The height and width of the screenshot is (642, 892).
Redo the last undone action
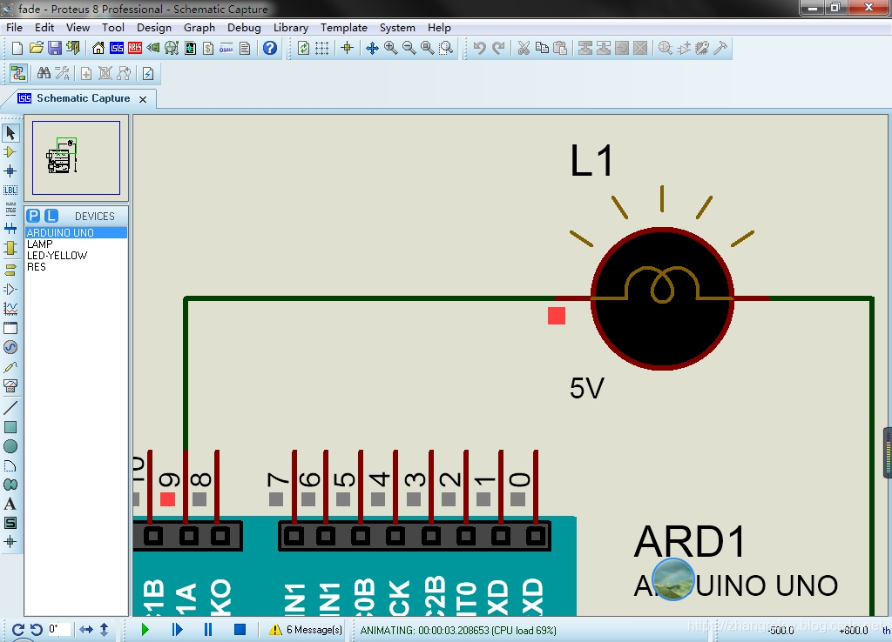498,49
